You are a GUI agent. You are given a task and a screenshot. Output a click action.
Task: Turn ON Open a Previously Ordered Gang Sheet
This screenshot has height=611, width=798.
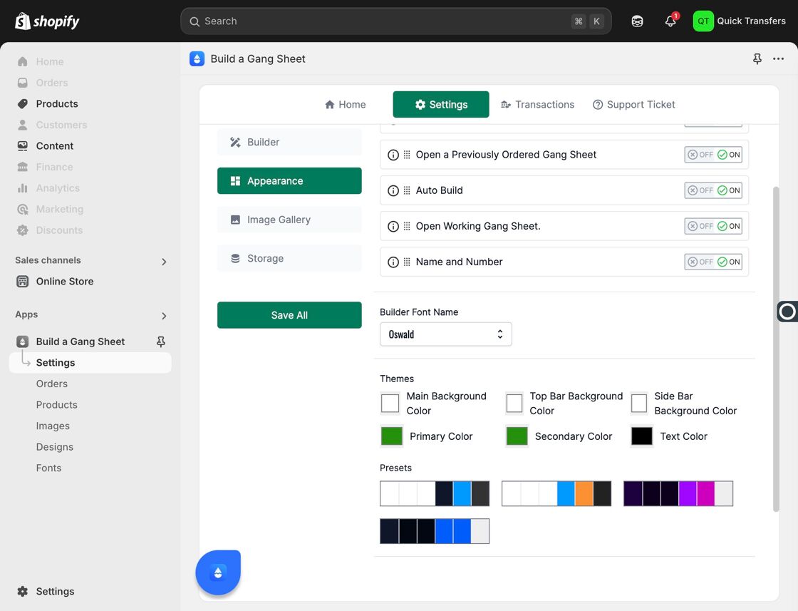(x=729, y=155)
